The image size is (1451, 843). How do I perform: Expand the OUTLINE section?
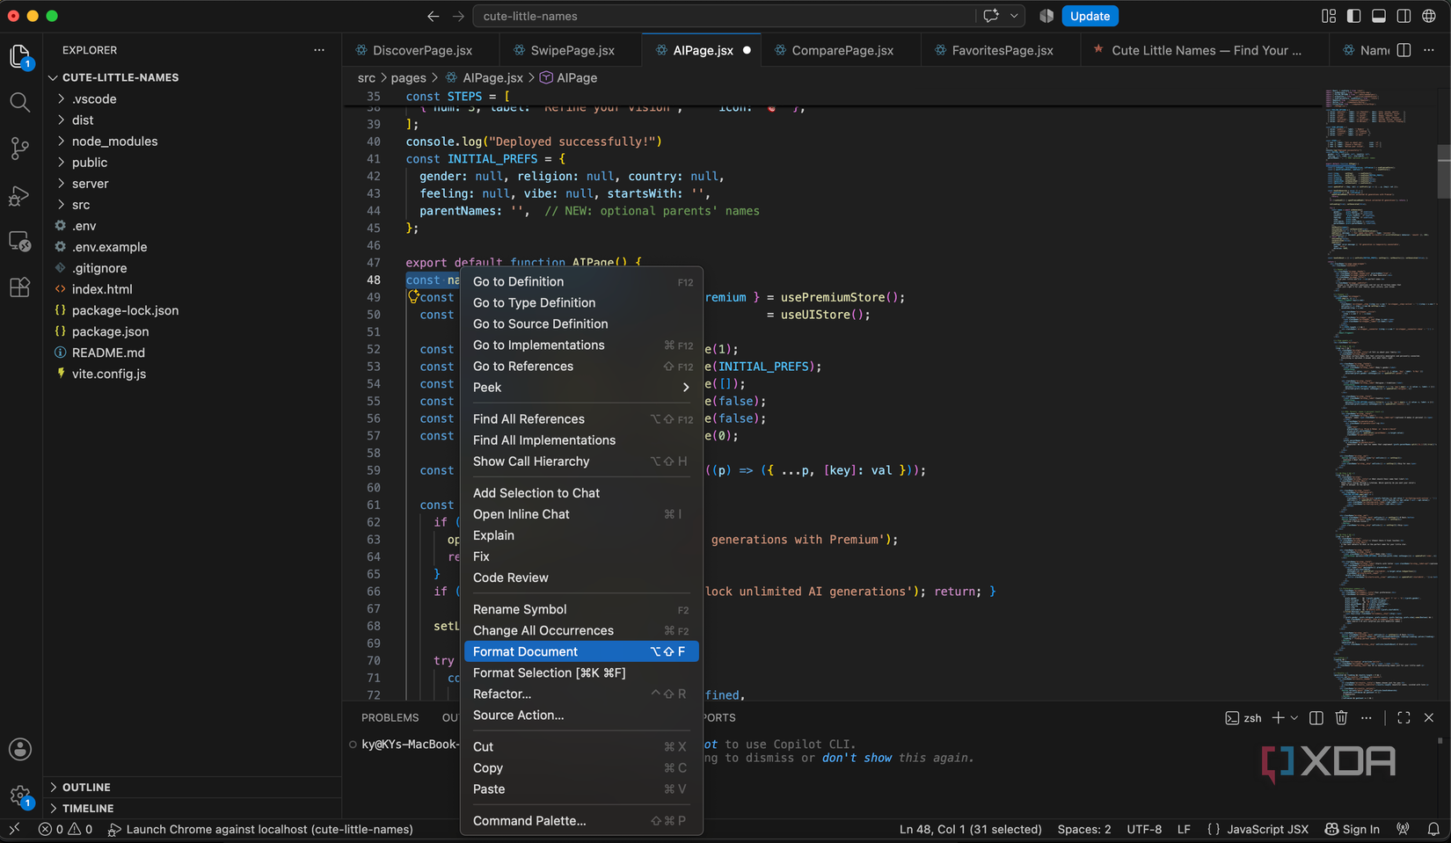click(x=86, y=787)
